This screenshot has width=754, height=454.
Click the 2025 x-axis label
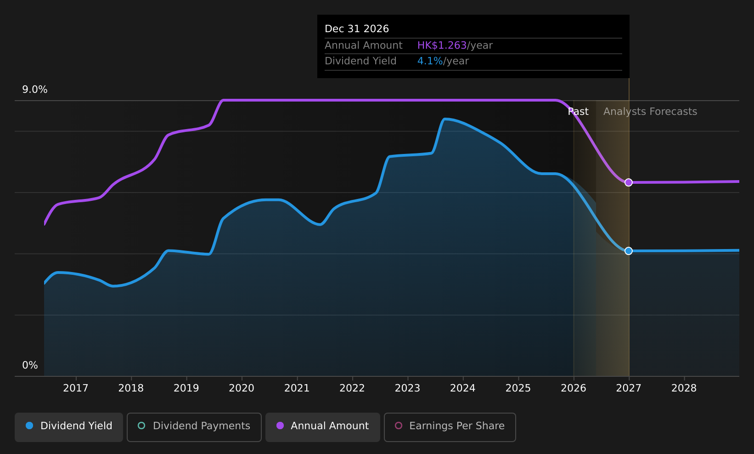tap(518, 388)
